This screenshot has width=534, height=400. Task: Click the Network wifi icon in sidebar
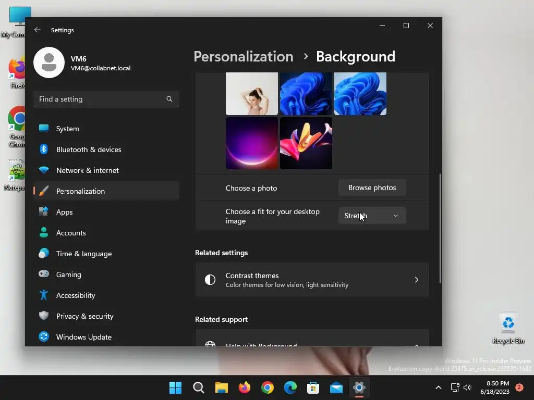click(44, 170)
